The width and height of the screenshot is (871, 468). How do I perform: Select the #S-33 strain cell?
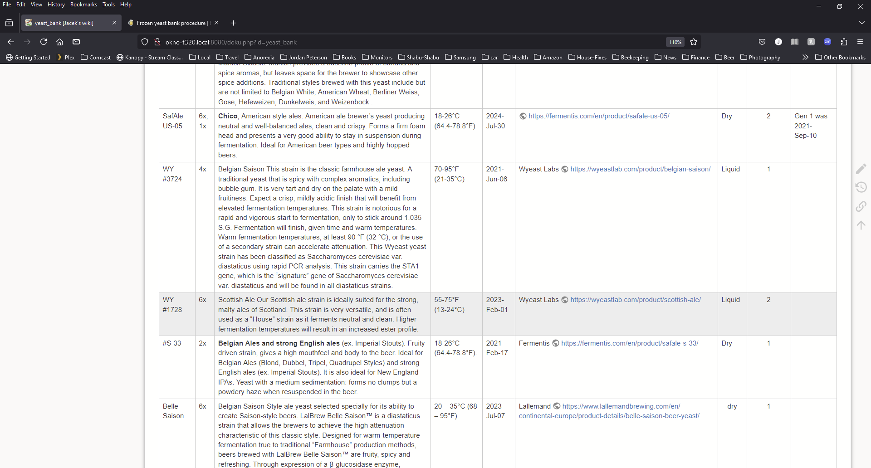[x=177, y=367]
